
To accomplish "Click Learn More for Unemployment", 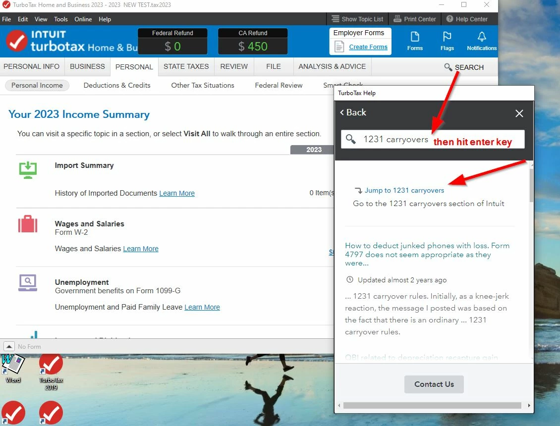I will pos(202,307).
